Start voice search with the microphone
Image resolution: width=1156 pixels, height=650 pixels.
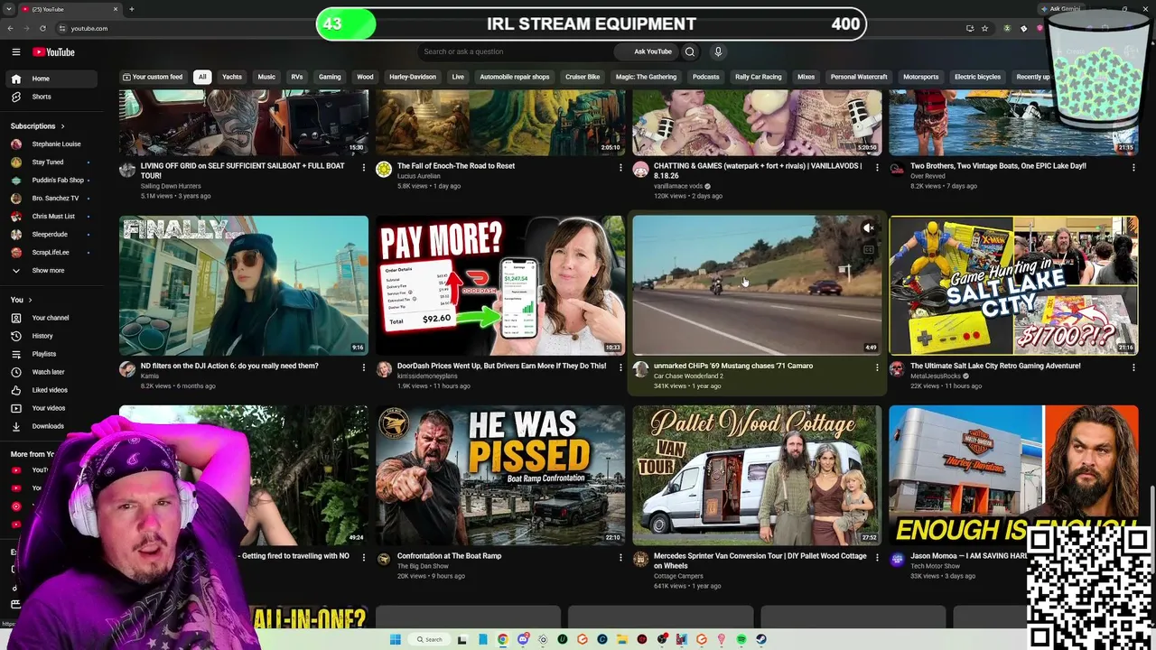tap(718, 51)
